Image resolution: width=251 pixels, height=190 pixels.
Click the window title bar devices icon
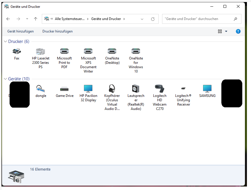7,7
